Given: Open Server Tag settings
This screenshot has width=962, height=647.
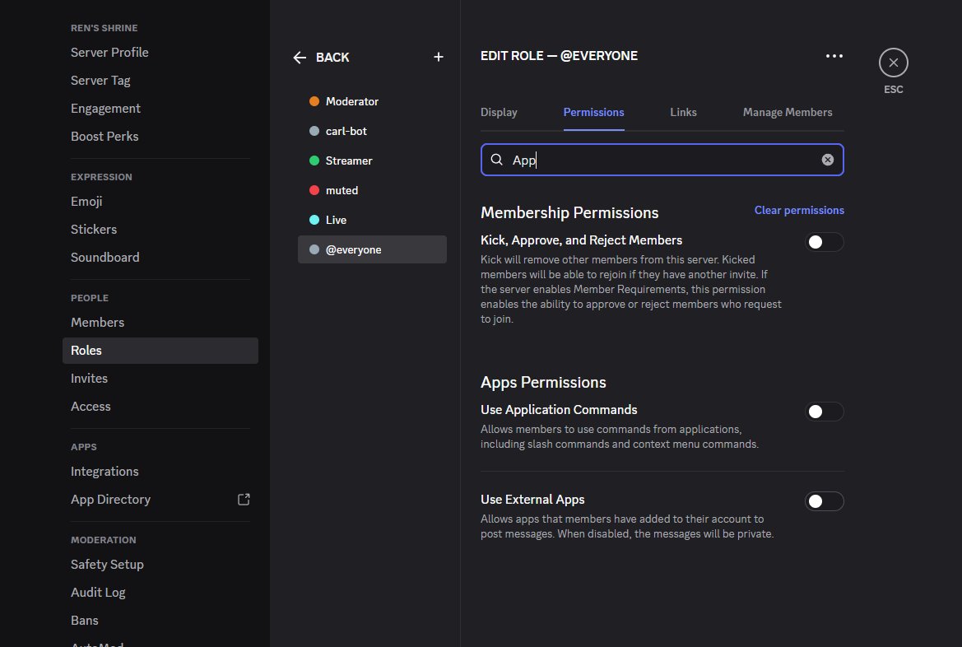Looking at the screenshot, I should [x=160, y=81].
